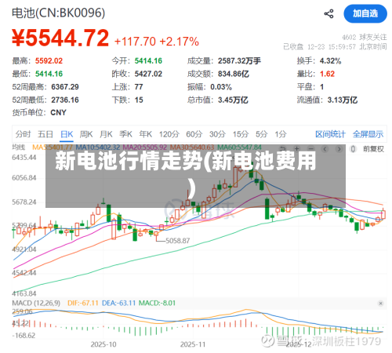Click the 2025-11 date axis label

click(193, 344)
